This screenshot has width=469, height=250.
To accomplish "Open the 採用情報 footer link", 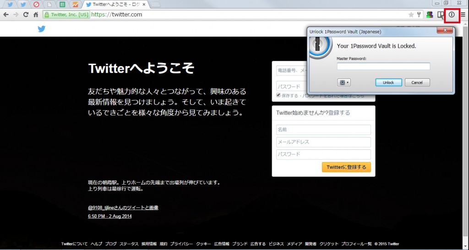I will 149,244.
